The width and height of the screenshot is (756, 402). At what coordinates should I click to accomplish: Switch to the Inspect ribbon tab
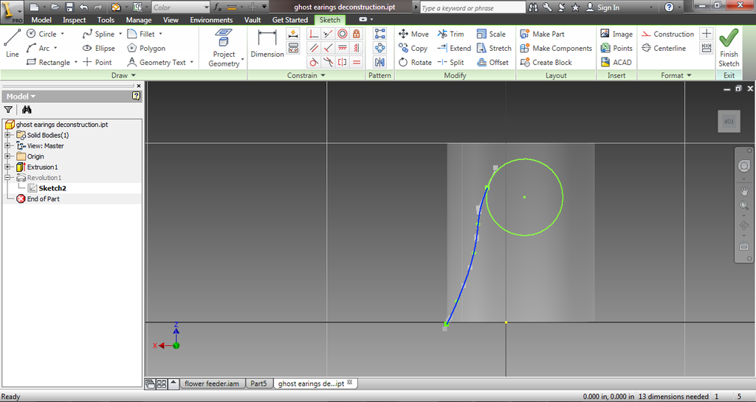(75, 20)
